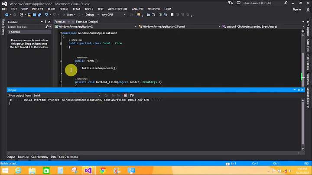This screenshot has height=175, width=312.
Task: Open the Solution Explorer side tab
Action: 308,97
